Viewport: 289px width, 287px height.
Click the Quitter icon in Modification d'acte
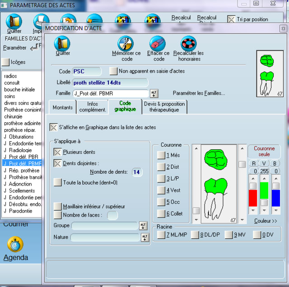[x=62, y=43]
